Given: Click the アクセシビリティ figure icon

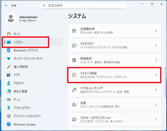Looking at the screenshot, I should coord(9,107).
